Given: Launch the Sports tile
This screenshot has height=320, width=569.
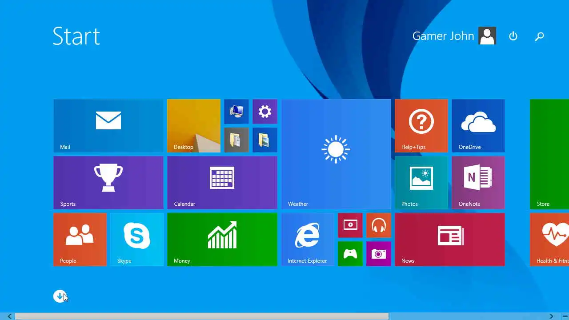Looking at the screenshot, I should [x=108, y=183].
